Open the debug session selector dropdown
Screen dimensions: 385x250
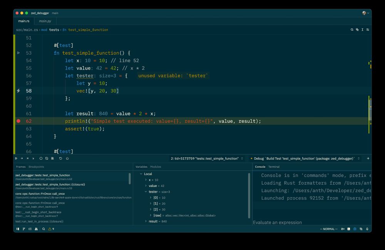click(305, 158)
